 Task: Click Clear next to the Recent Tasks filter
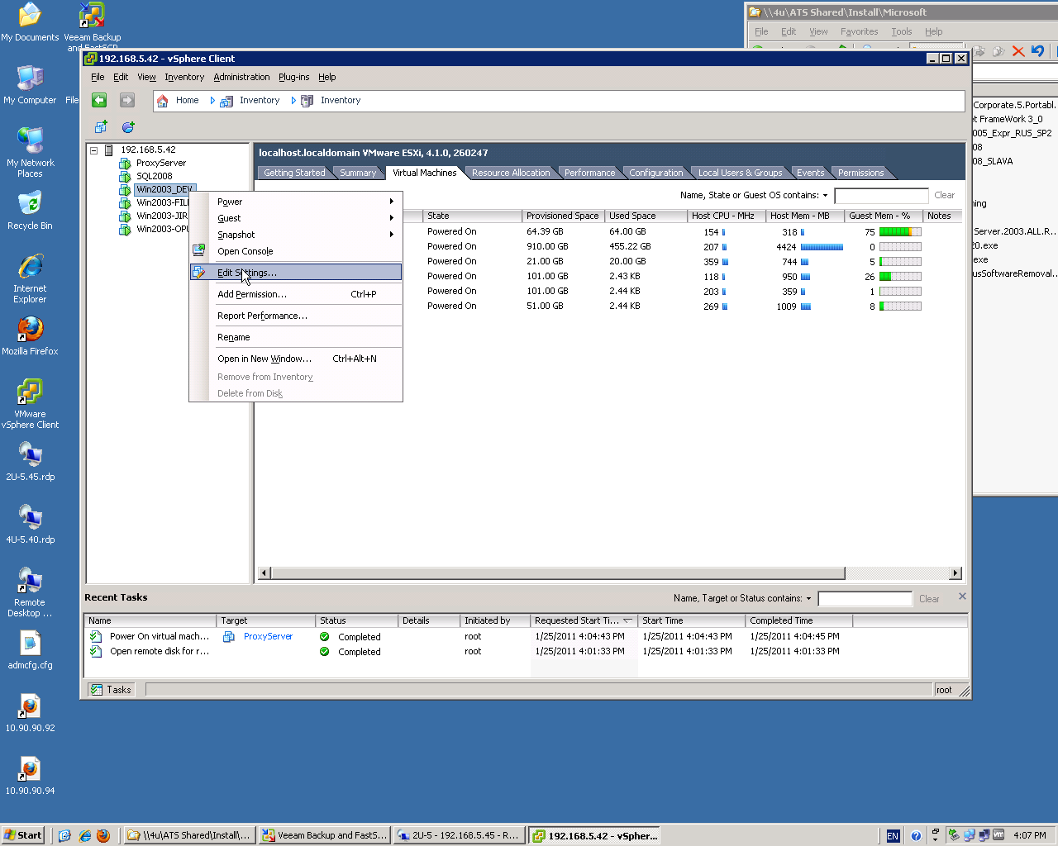[x=929, y=599]
